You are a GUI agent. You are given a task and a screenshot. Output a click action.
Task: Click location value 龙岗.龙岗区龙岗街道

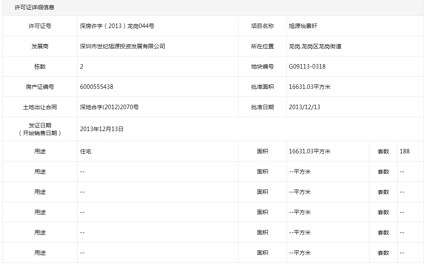(x=315, y=46)
